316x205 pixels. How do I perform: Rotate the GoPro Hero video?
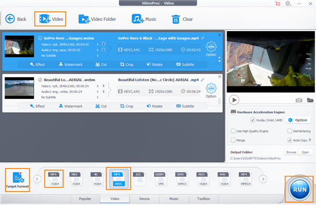[154, 64]
